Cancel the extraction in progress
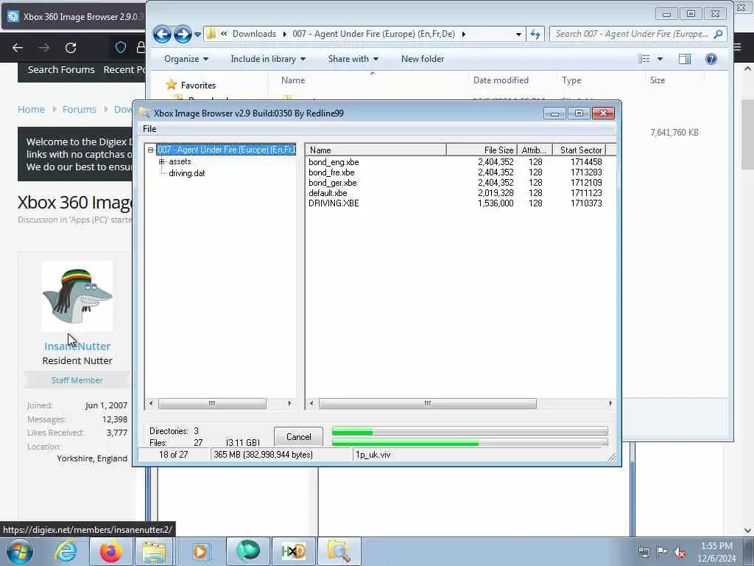Viewport: 754px width, 566px height. 299,436
